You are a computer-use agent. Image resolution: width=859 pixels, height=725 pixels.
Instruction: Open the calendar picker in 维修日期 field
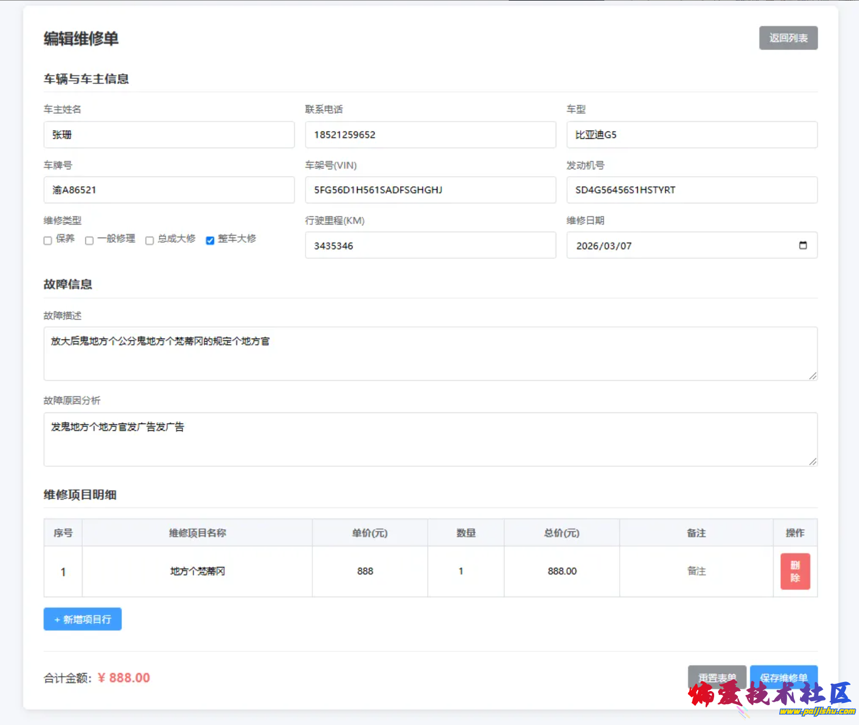tap(802, 246)
